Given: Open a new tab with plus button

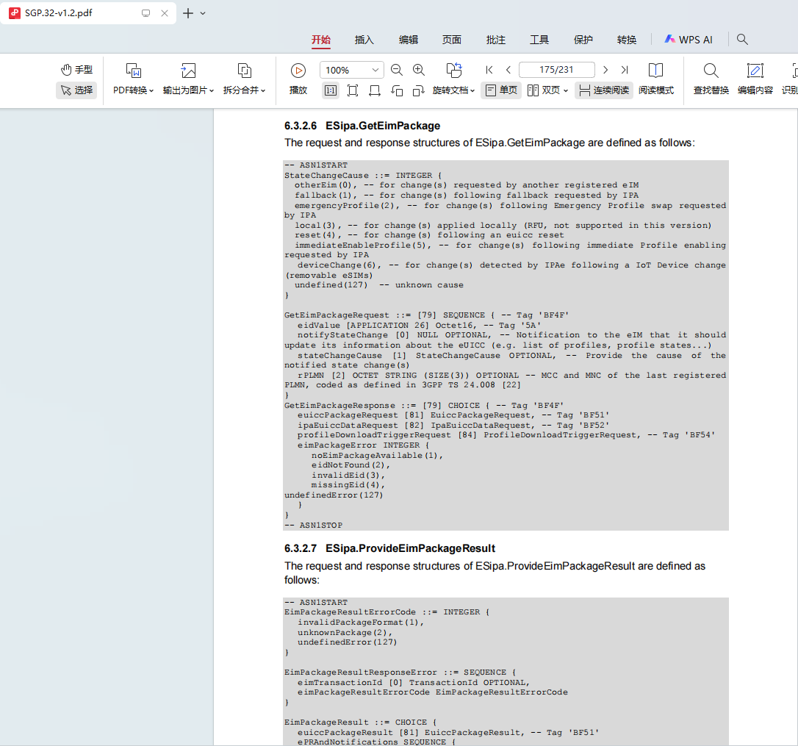Looking at the screenshot, I should [x=188, y=13].
